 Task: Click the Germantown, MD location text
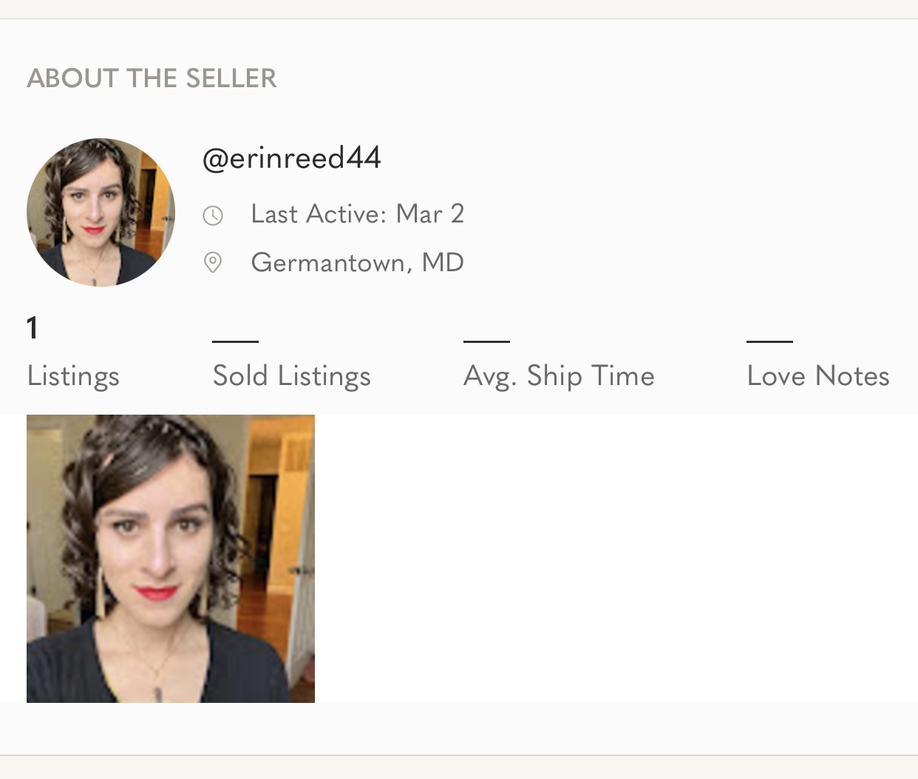(x=358, y=262)
